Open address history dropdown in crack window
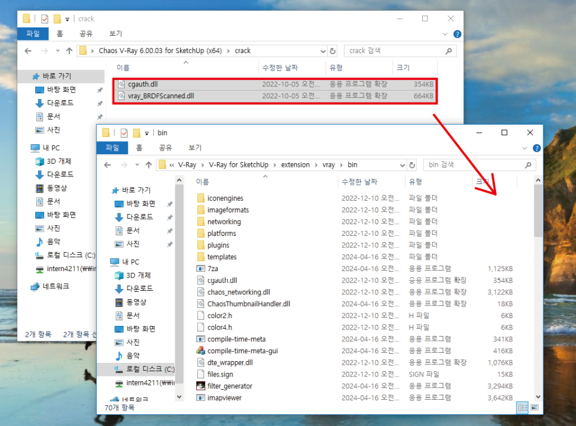576x426 pixels. (323, 51)
